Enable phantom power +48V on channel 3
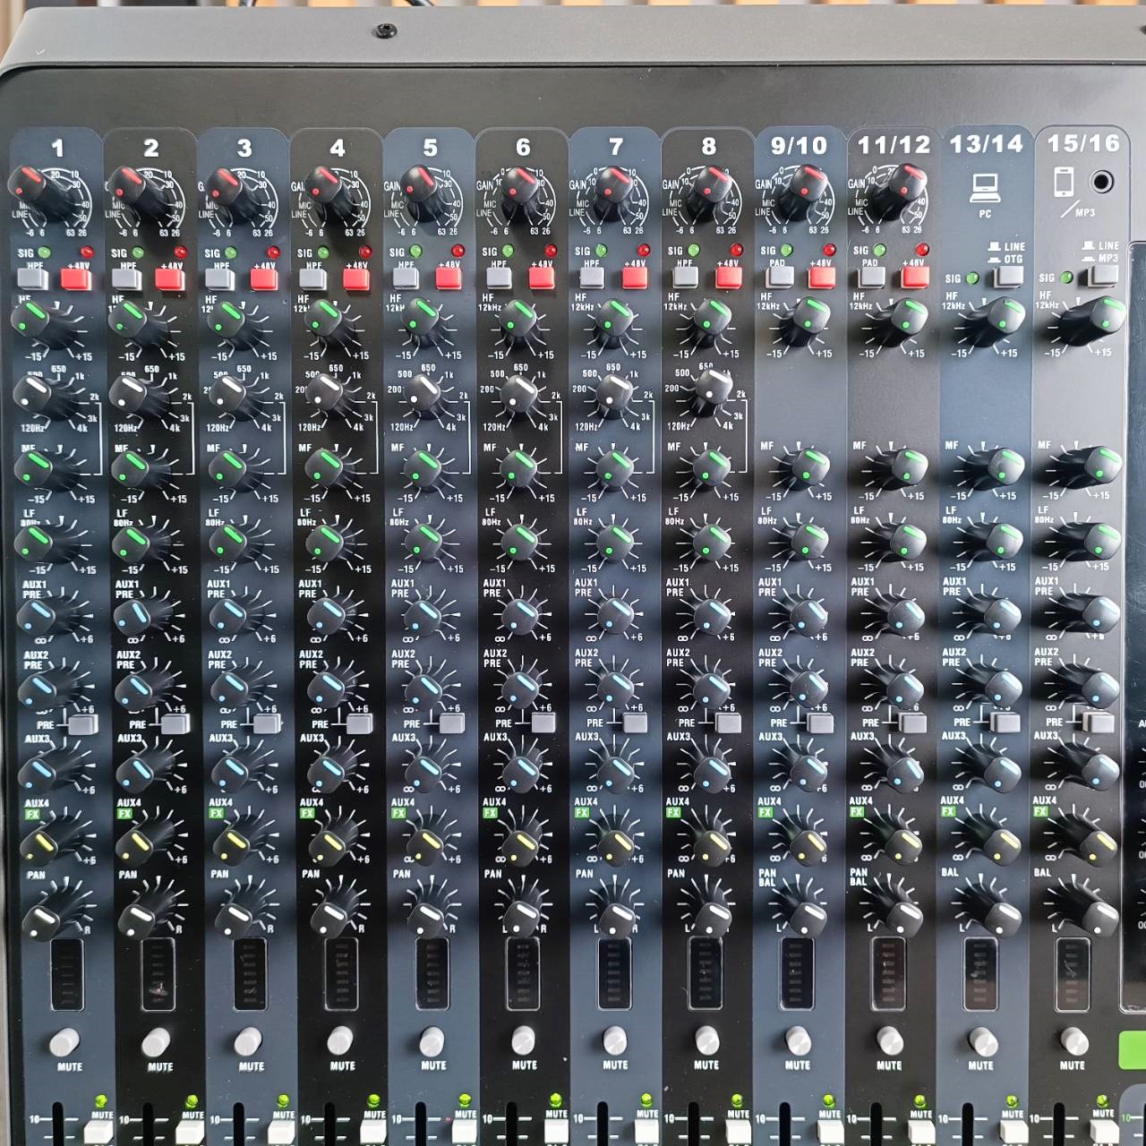 click(x=263, y=278)
